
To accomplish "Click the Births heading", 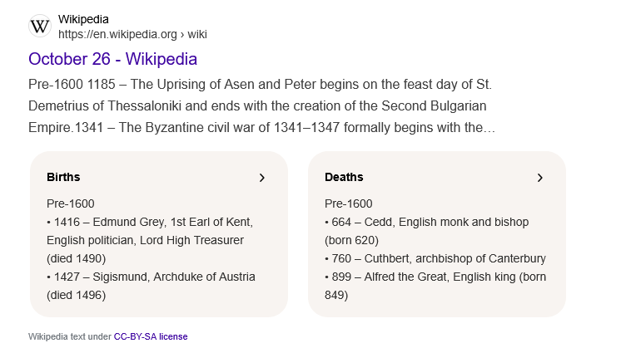I will 63,177.
